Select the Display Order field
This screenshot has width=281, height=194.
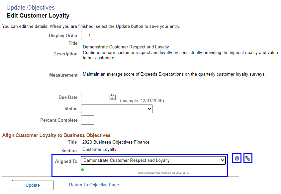pos(86,35)
